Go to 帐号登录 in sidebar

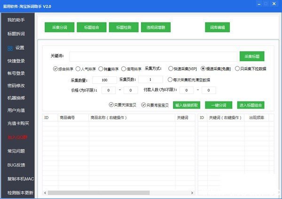pos(16,73)
